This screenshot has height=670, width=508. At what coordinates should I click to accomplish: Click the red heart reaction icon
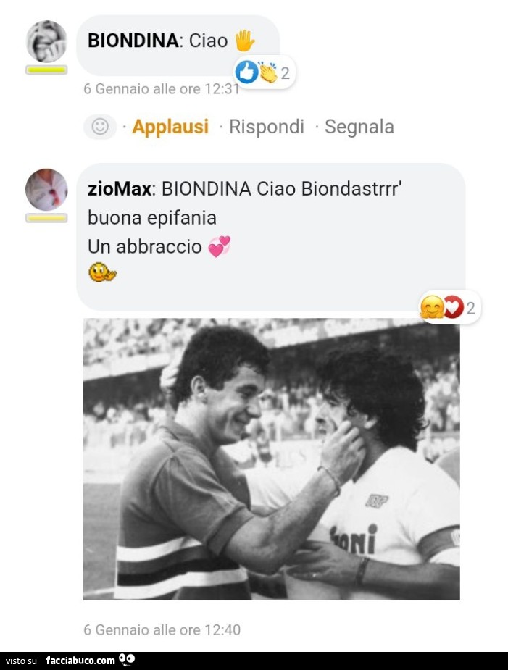453,308
